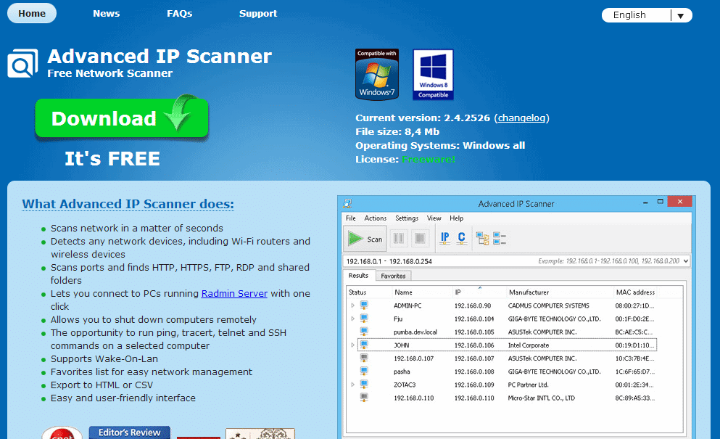Screen dimensions: 720x439
Task: Click the green arrow on Download button
Action: click(x=181, y=112)
